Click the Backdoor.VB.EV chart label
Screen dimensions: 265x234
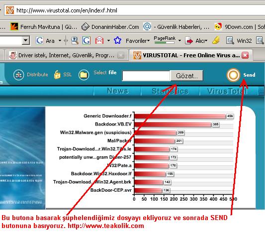[113, 124]
